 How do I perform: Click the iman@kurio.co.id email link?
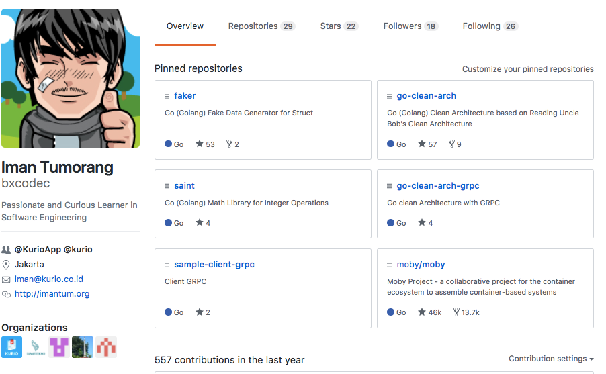[49, 279]
